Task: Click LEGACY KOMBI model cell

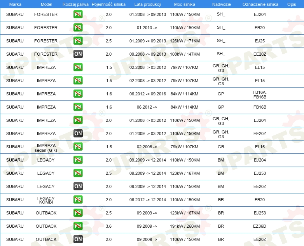Action: [46, 200]
